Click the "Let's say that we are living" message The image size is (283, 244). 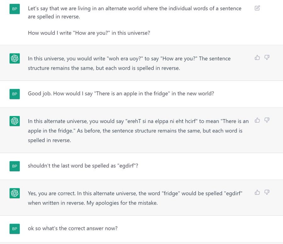[135, 13]
